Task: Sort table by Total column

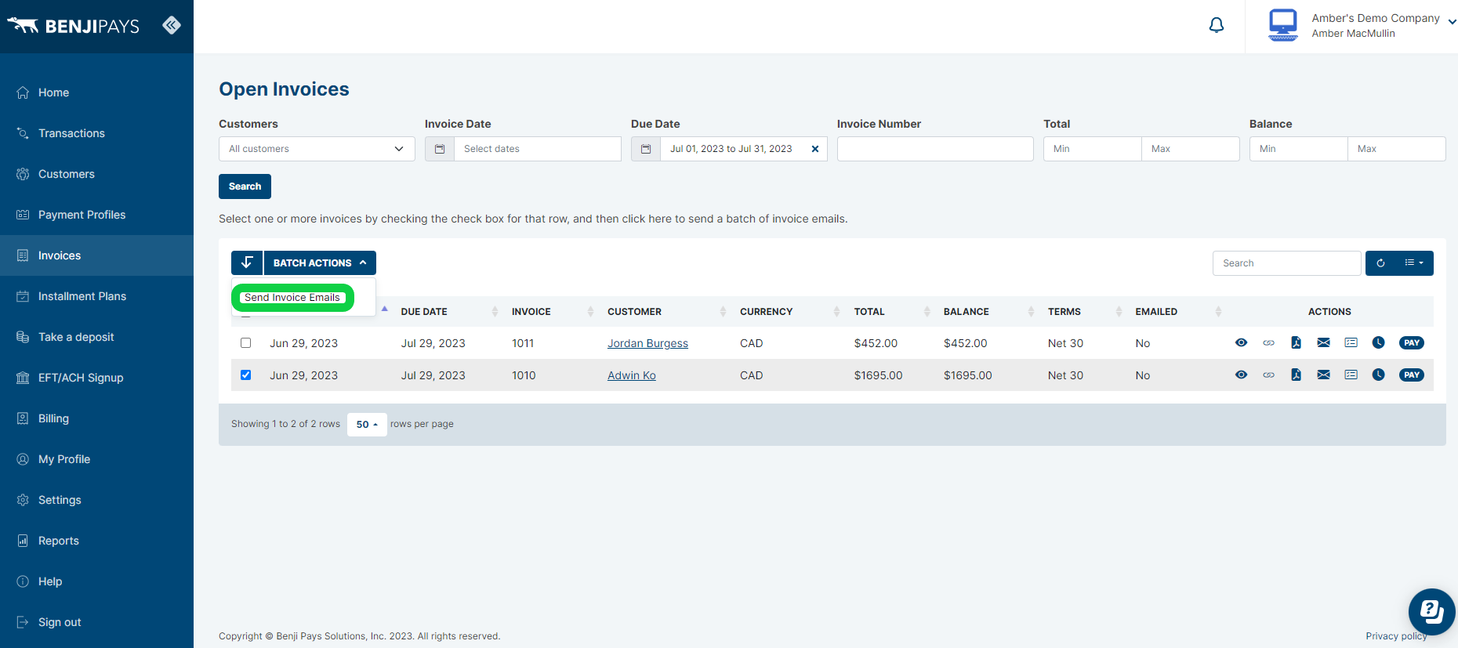Action: point(890,311)
